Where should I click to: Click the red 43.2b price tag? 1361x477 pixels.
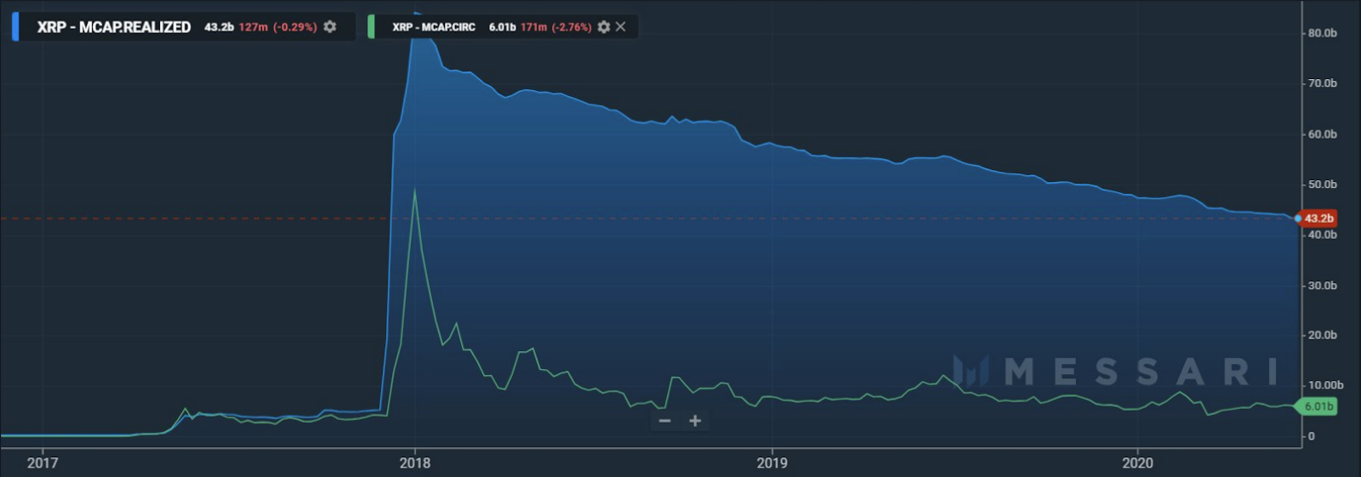[1318, 219]
